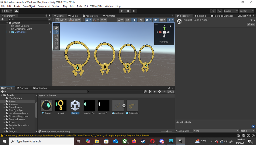Toggle 2D view mode

point(128,20)
